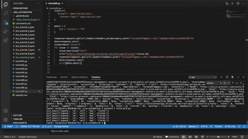Open comments.csv in the explorer
The width and height of the screenshot is (248, 139).
pyautogui.click(x=23, y=24)
